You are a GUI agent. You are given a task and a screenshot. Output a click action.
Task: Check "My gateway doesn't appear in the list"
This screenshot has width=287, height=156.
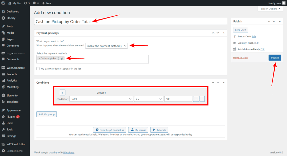tap(38, 68)
